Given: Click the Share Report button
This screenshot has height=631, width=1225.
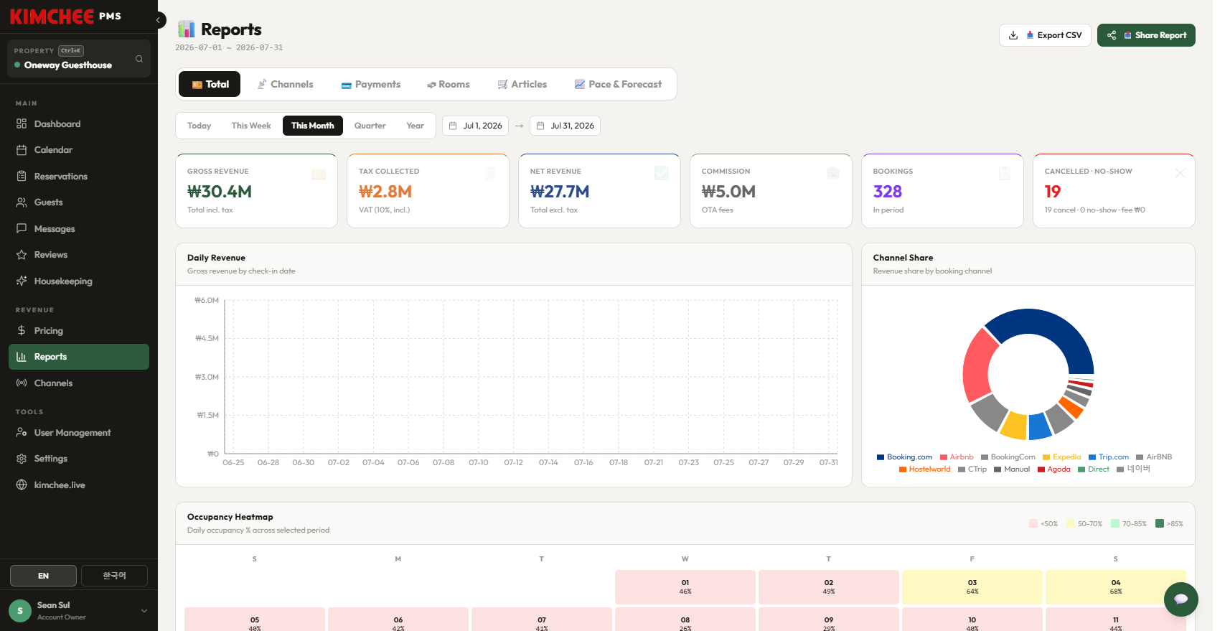Looking at the screenshot, I should pos(1146,35).
